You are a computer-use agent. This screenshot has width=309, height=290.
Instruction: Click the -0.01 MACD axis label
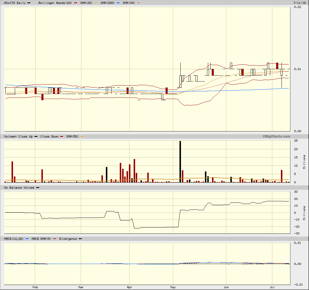pos(298,284)
